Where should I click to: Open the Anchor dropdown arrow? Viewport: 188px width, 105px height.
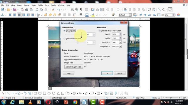6,15
